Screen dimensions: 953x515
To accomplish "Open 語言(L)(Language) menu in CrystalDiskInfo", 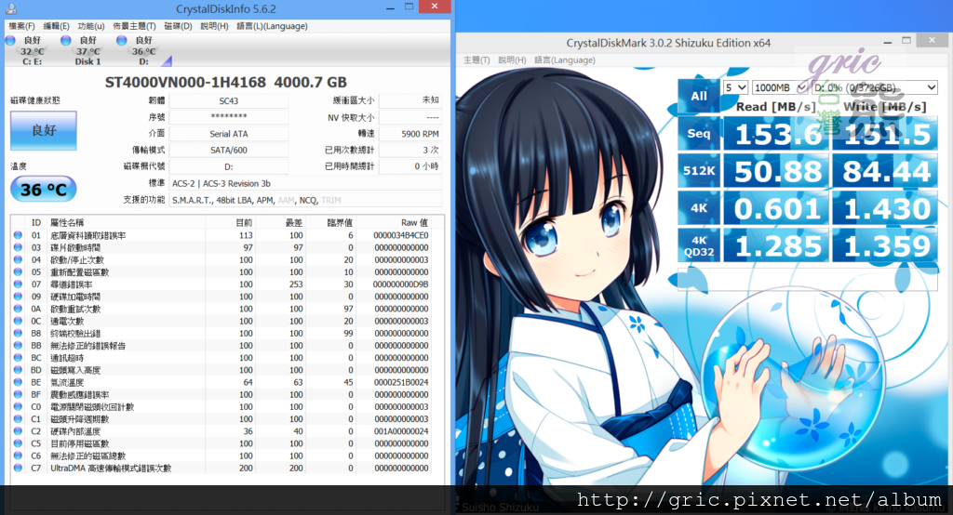I will tap(273, 26).
